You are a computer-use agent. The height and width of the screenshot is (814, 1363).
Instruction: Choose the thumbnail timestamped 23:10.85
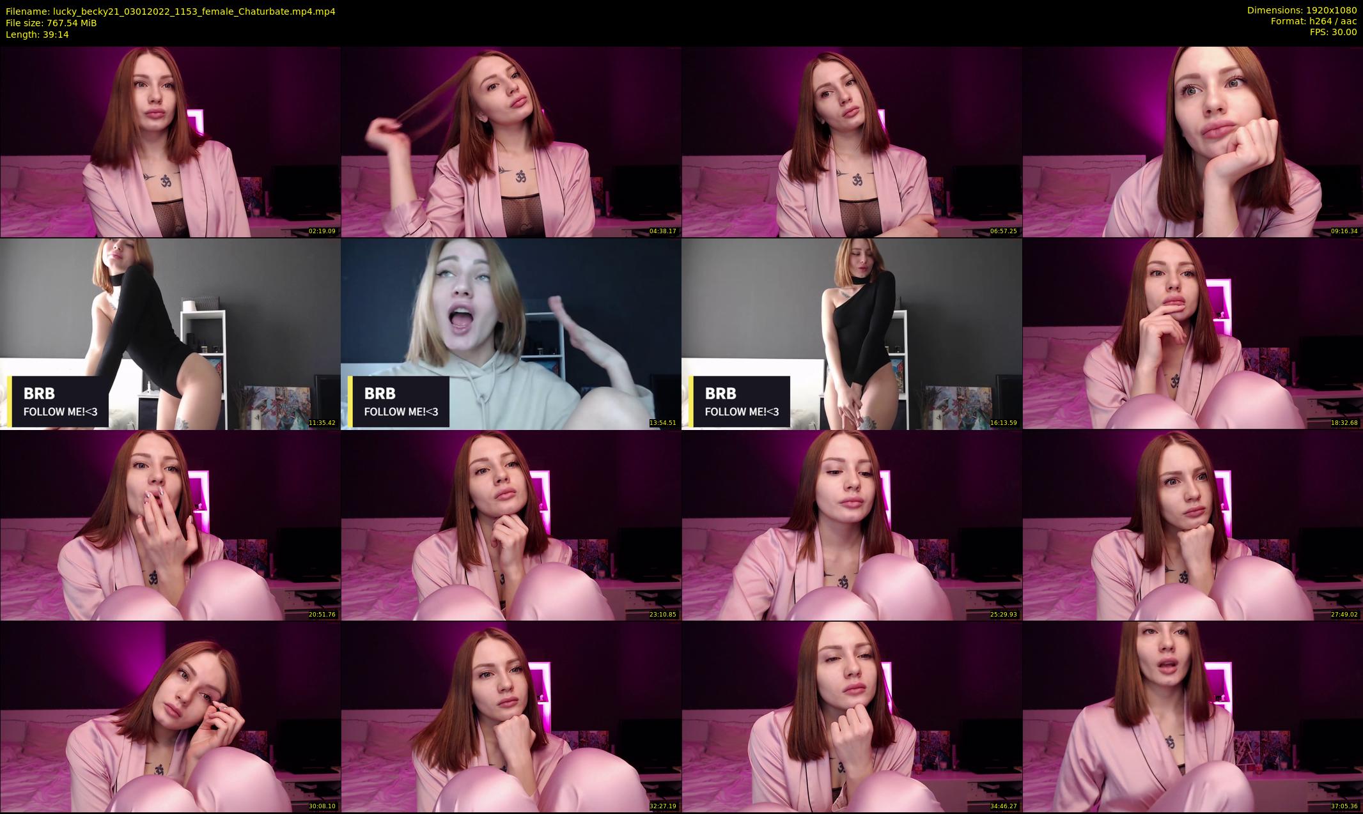tap(511, 525)
